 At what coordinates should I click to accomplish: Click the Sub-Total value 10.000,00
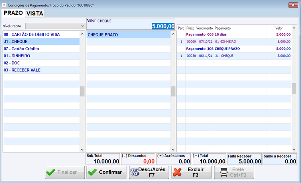pos(106,161)
